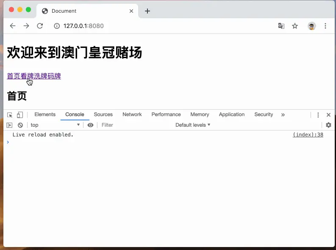Go forward using the forward arrow
This screenshot has width=336, height=250.
tap(26, 26)
